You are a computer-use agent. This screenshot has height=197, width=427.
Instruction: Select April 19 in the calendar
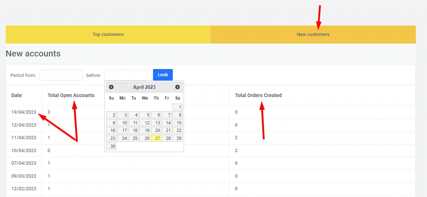click(x=145, y=130)
